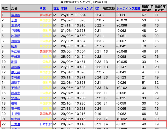
Task: Select the rating value 11.654
Action: coord(80,15)
